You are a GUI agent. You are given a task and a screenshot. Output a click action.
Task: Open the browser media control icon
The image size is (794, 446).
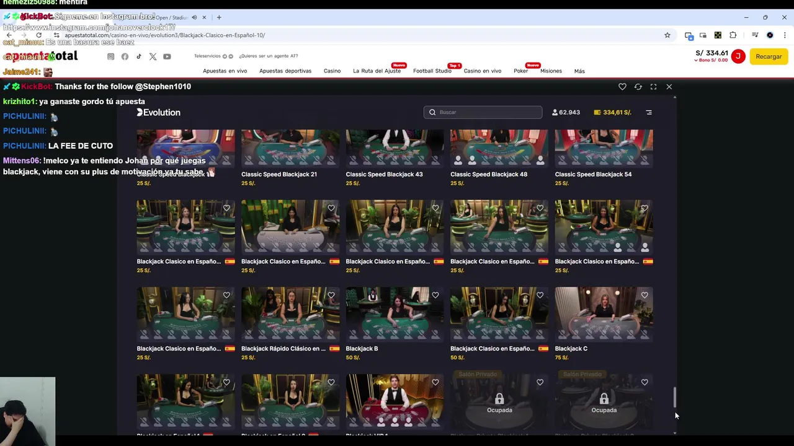755,35
